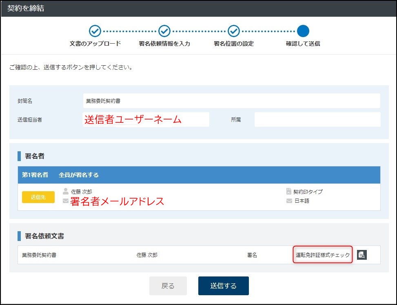This screenshot has width=397, height=305.
Task: Click the yellow 送信先 badge
Action: pos(38,197)
